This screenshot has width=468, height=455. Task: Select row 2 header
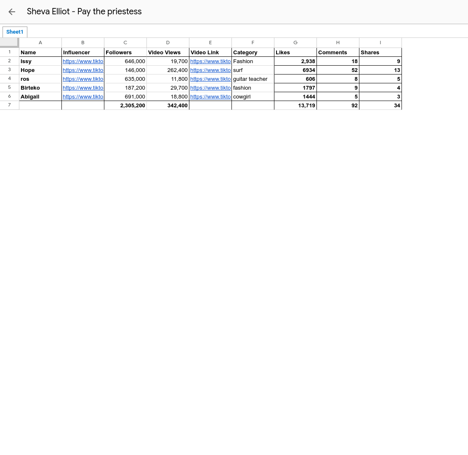coord(10,61)
